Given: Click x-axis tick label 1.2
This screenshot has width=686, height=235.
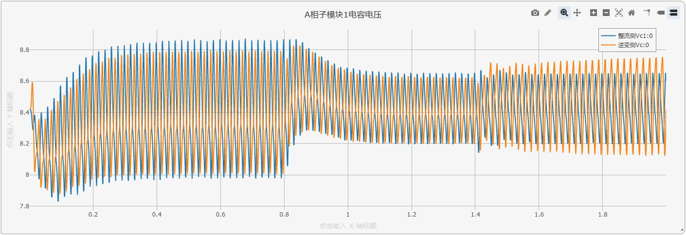Looking at the screenshot, I should click(x=412, y=214).
